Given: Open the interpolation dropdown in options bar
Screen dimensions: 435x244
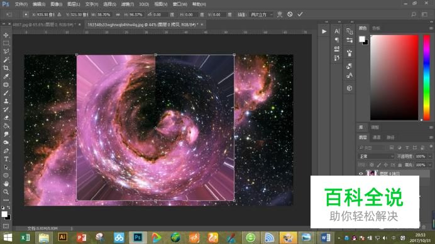Looking at the screenshot, I should [262, 14].
